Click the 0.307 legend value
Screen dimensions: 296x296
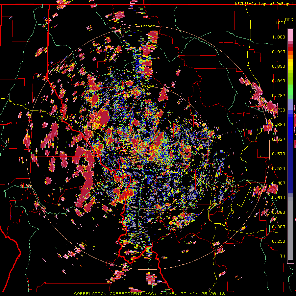pyautogui.click(x=279, y=227)
